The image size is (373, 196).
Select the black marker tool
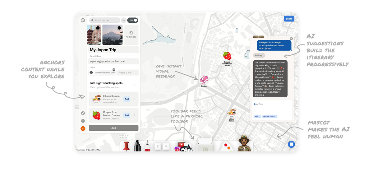(137, 146)
